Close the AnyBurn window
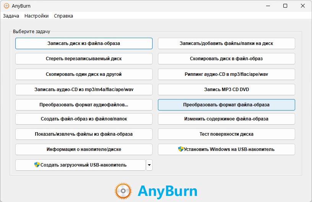This screenshot has height=202, width=312. (x=303, y=6)
